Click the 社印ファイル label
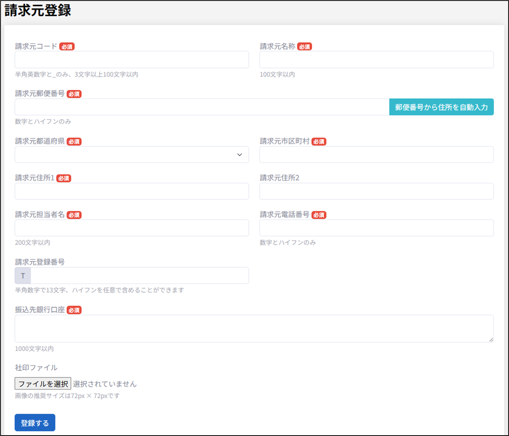Image resolution: width=509 pixels, height=436 pixels. [36, 368]
